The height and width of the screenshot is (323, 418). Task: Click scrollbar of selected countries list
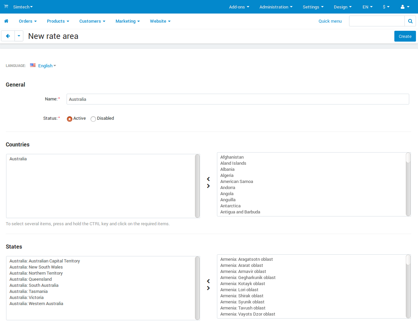coord(197,186)
